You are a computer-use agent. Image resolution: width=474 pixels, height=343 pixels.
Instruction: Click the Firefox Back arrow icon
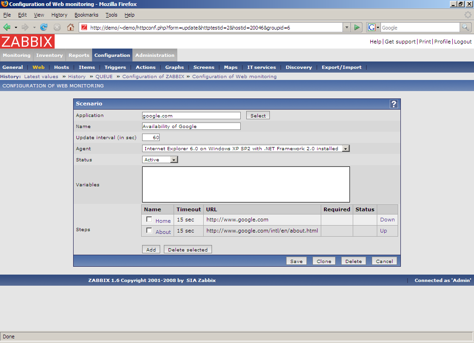(6, 27)
